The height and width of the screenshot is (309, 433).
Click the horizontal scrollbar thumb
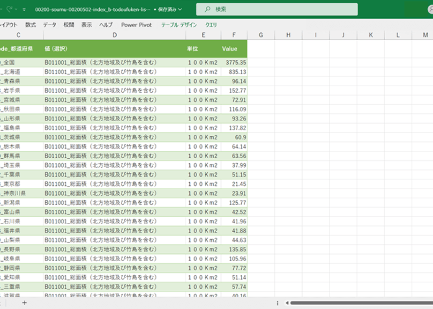(x=362, y=303)
